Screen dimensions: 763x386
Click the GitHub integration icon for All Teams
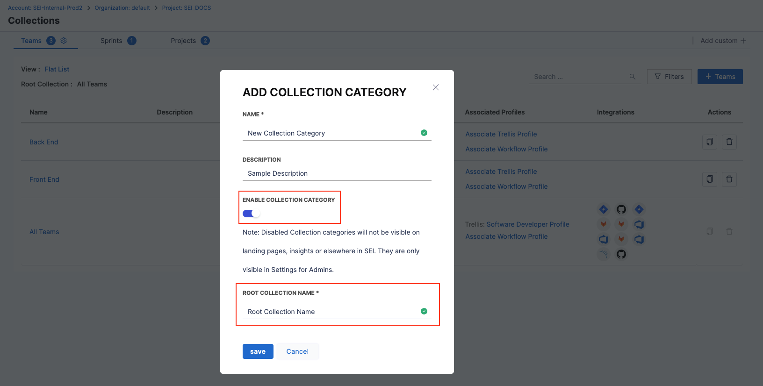pos(621,209)
